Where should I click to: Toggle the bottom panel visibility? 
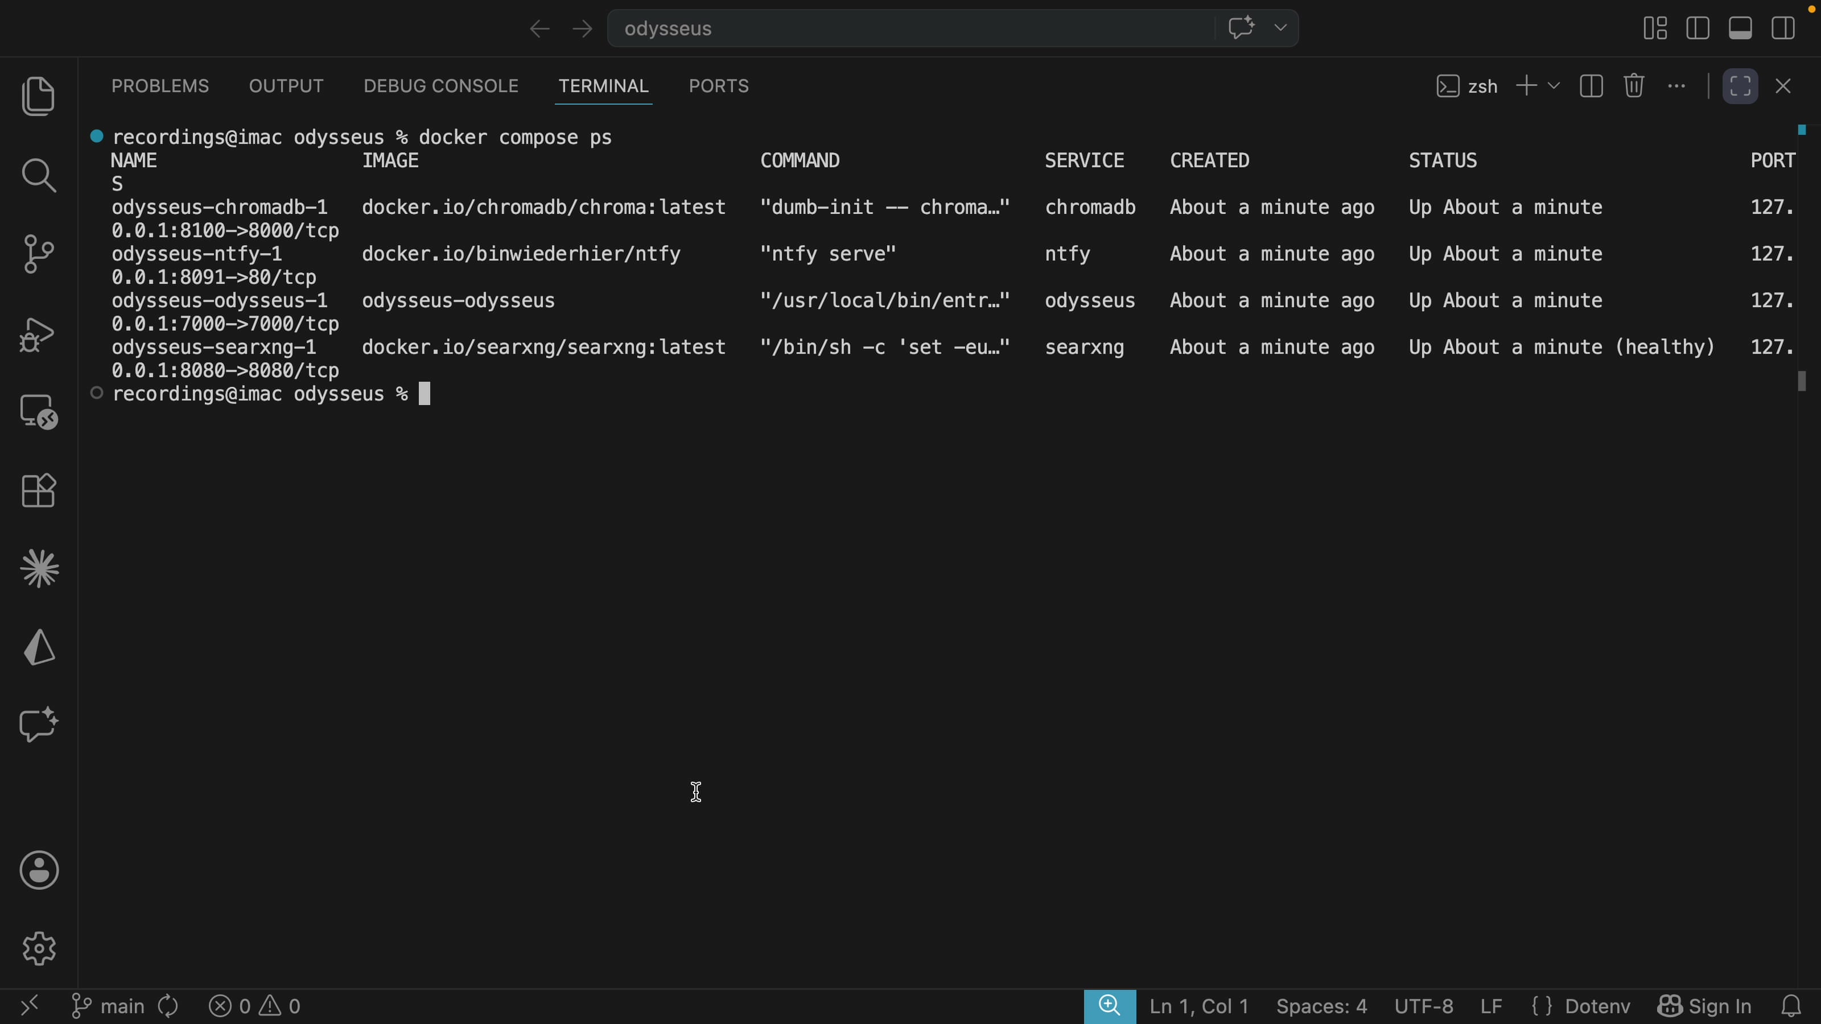(x=1740, y=28)
